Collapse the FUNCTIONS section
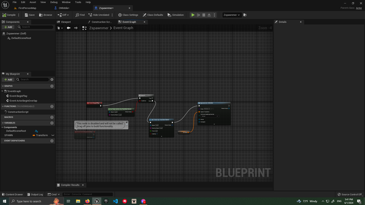The height and width of the screenshot is (205, 365). pos(3,106)
